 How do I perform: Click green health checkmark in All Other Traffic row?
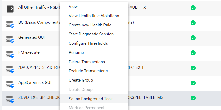[x=193, y=8]
